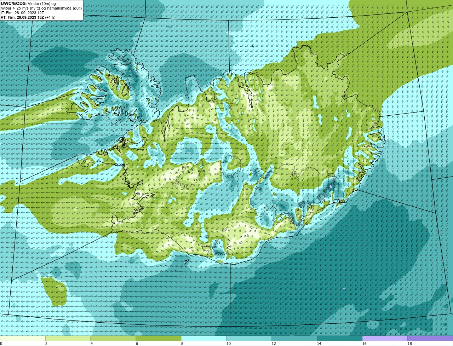Click the '14' label on the color scale

319,344
